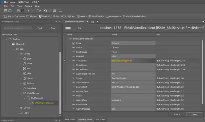Select the alarm bell icon in tree

coord(25,78)
